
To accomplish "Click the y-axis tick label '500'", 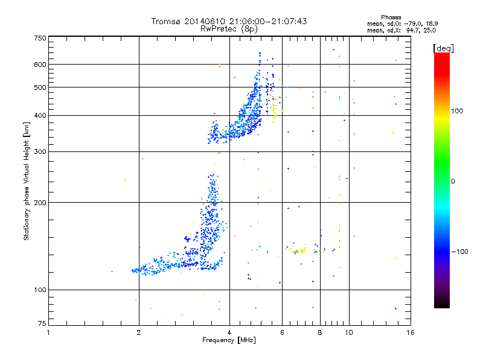I will click(x=40, y=87).
